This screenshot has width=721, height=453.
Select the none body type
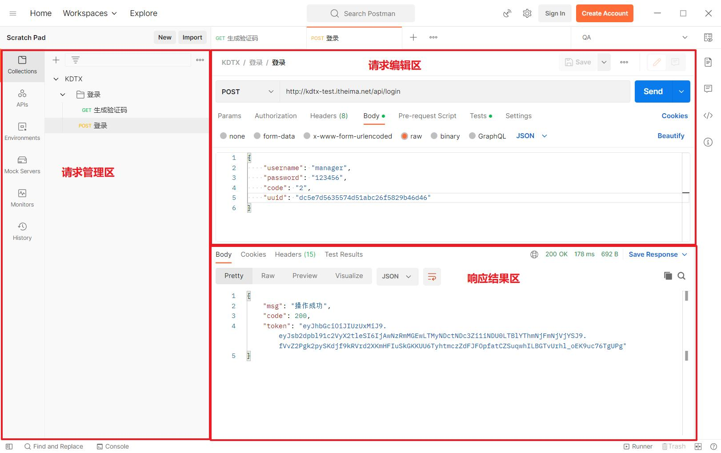[x=223, y=136]
